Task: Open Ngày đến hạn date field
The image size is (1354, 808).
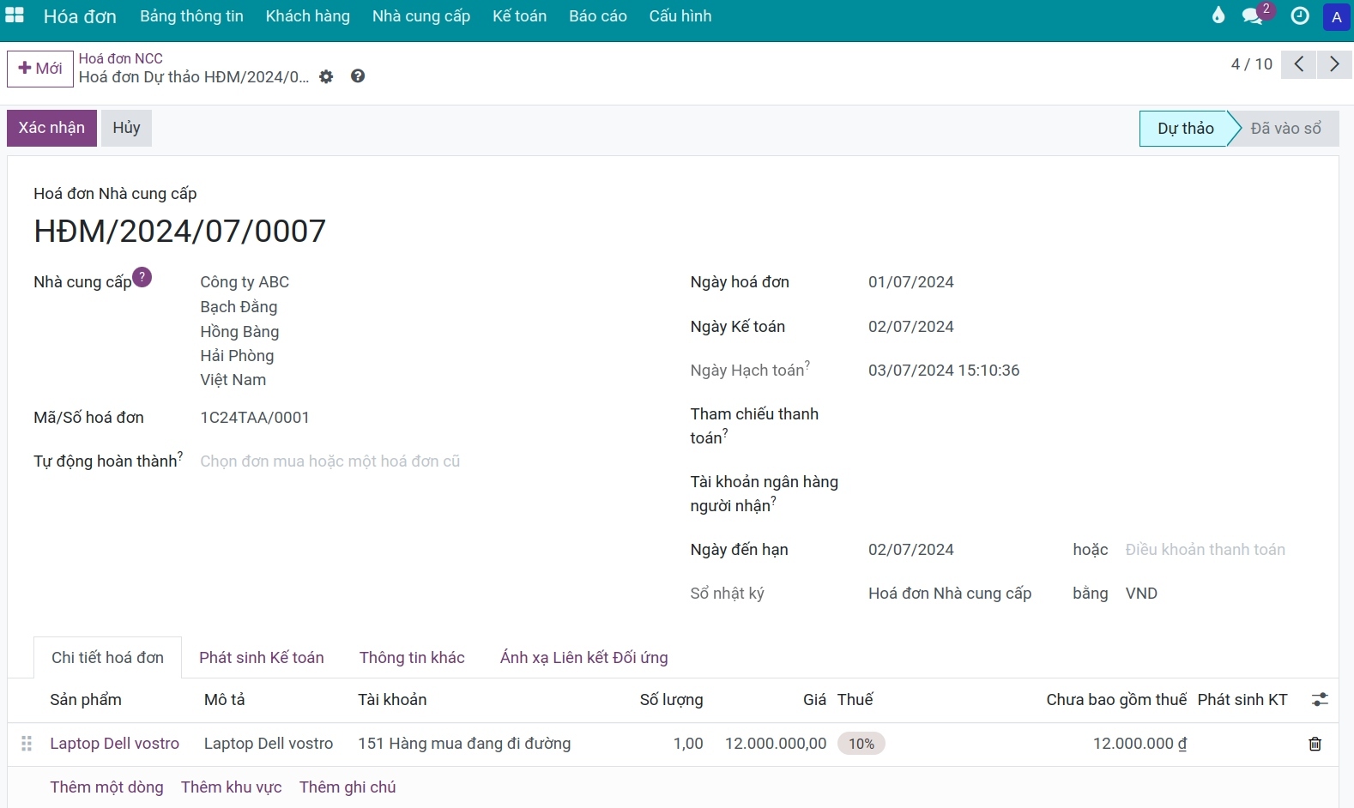Action: point(911,550)
